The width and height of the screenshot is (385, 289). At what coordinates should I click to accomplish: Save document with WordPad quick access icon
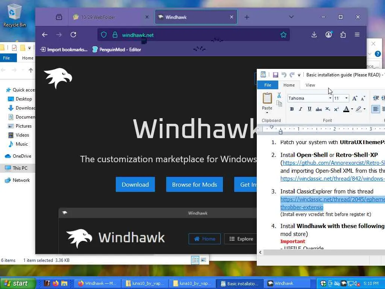[x=276, y=75]
